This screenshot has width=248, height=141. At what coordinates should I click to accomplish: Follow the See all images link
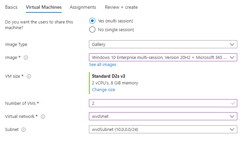(x=103, y=65)
